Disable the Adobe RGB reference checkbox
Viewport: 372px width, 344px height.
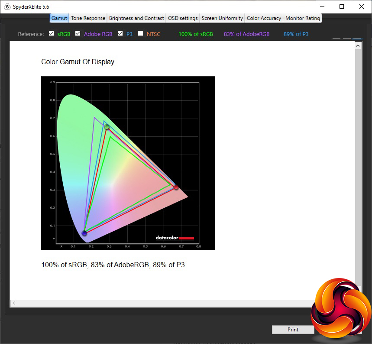click(x=78, y=33)
